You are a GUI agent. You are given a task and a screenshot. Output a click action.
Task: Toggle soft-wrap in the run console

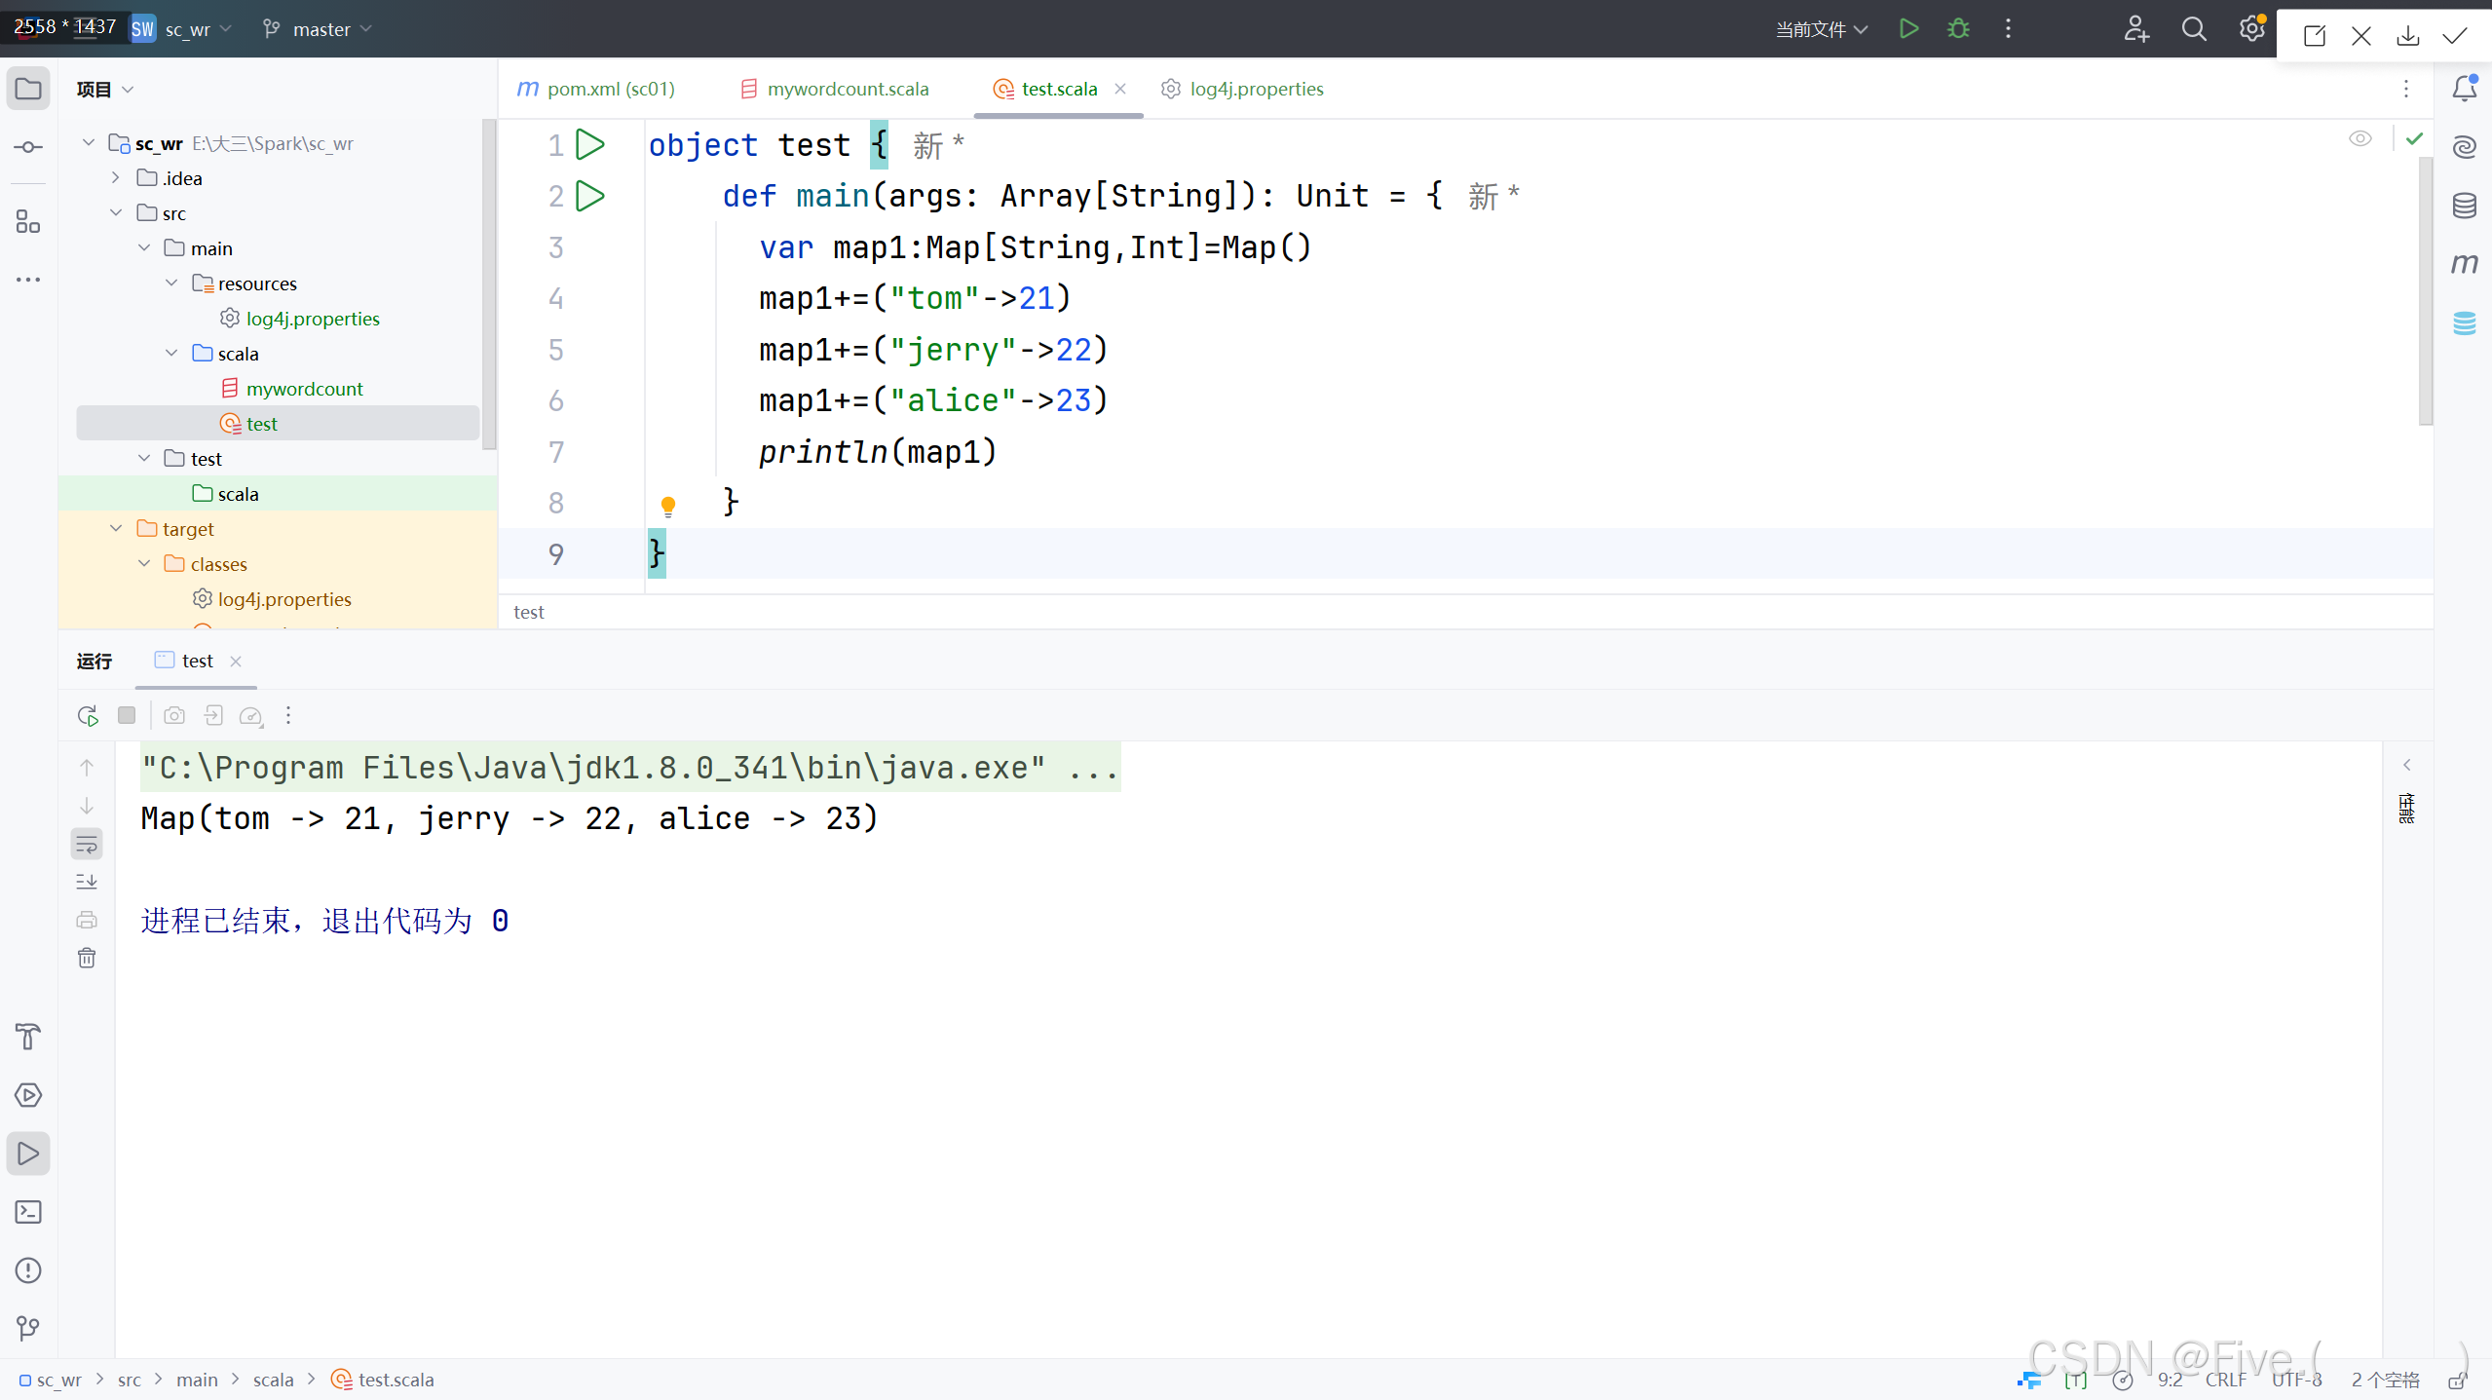pos(87,844)
